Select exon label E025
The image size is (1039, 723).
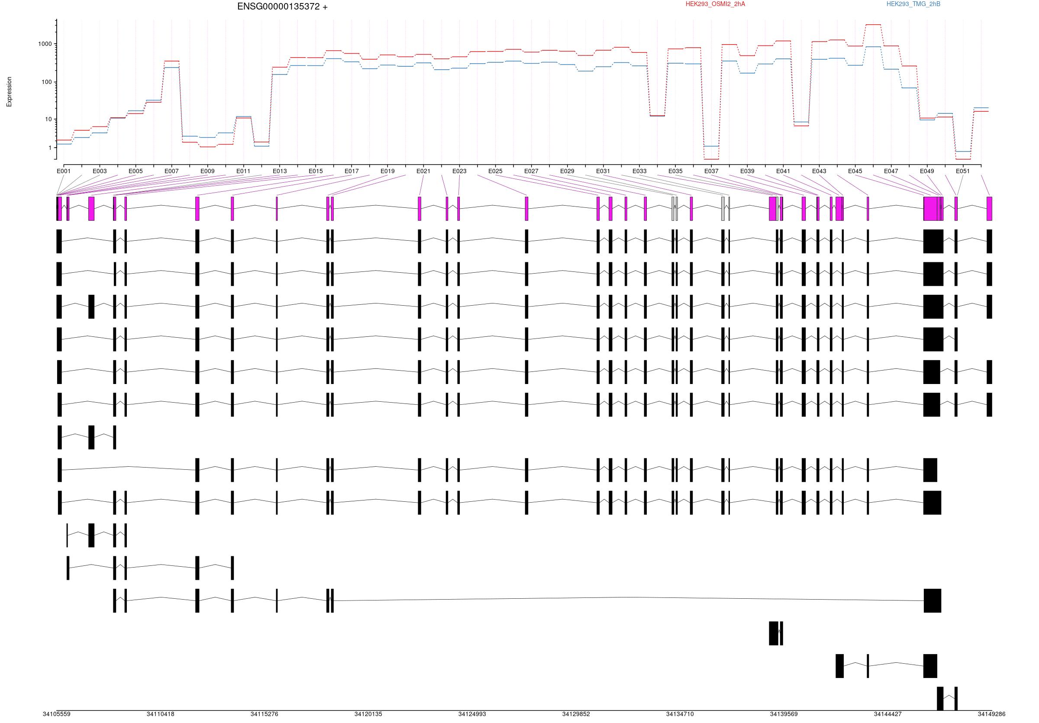pos(496,171)
